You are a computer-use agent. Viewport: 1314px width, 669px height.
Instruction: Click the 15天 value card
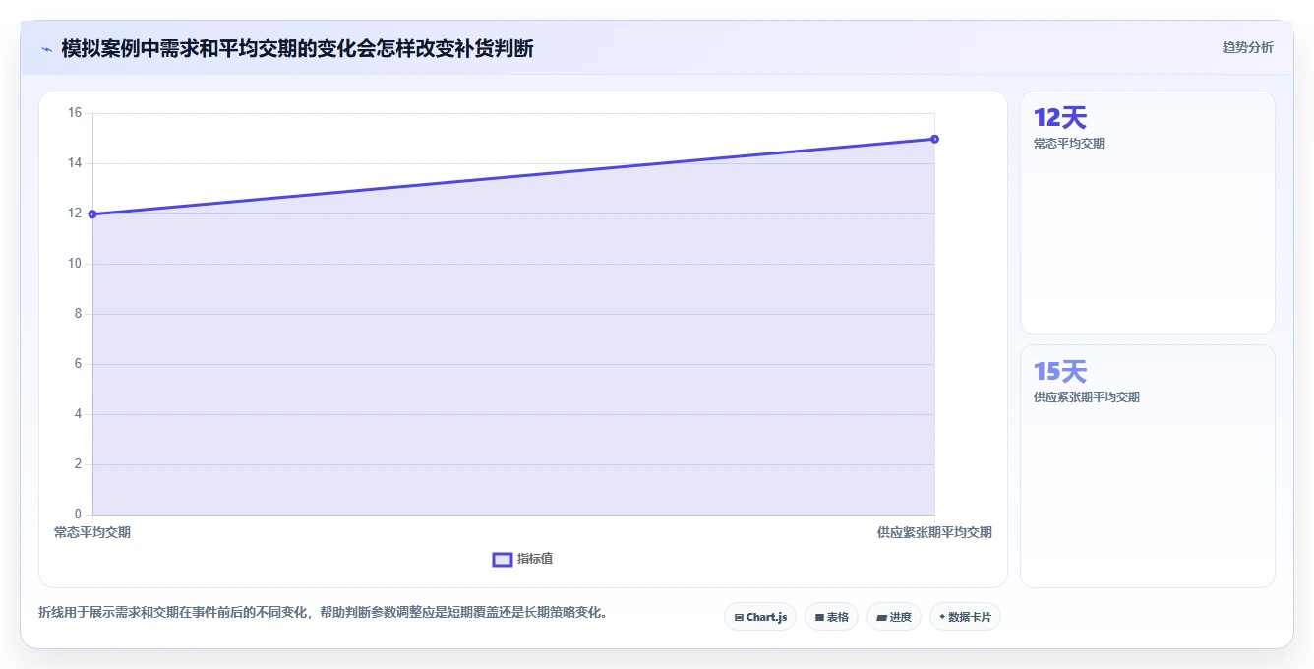[x=1147, y=466]
